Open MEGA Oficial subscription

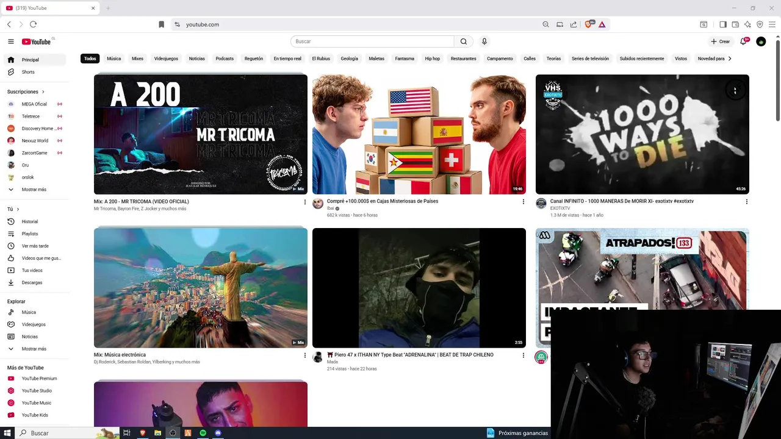34,104
